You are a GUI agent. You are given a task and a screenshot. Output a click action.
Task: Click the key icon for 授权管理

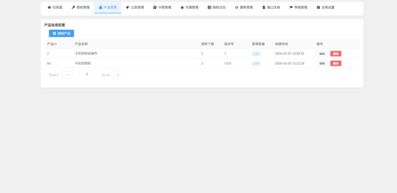(x=73, y=7)
